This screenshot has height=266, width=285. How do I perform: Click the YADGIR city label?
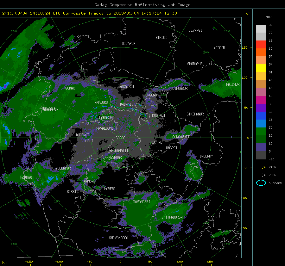point(219,47)
